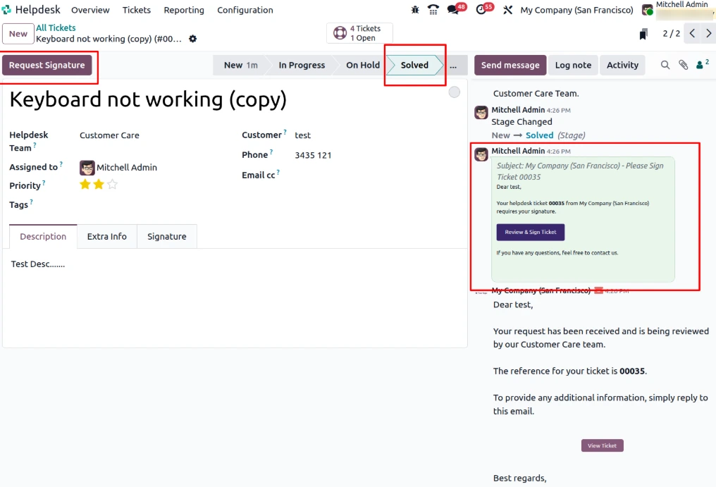
Task: Switch to the Extra Info tab
Action: coord(107,237)
